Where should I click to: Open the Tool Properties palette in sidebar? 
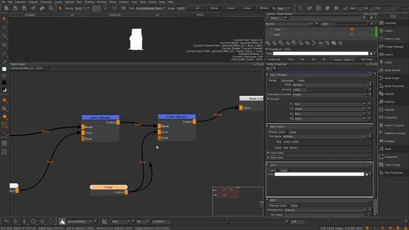click(391, 172)
